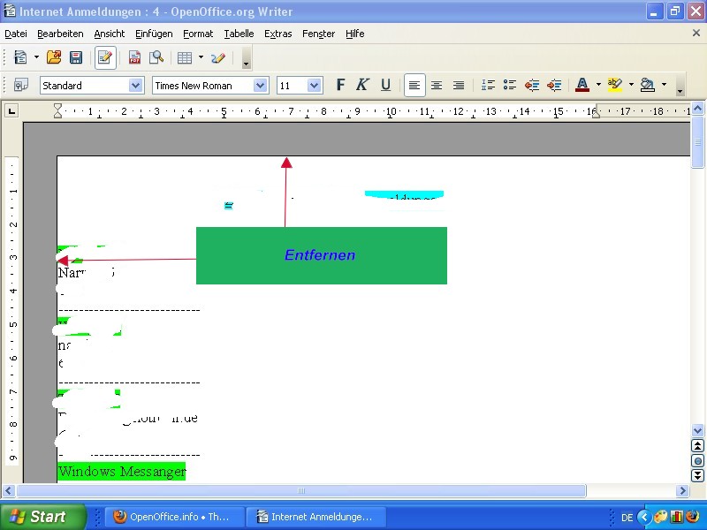Click the numbering list icon
Viewport: 707px width, 530px height.
pos(488,85)
